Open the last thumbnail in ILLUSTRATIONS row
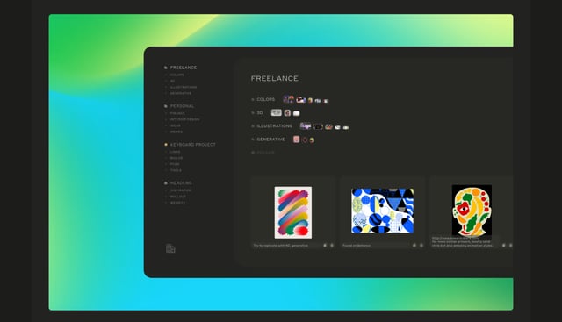This screenshot has height=322, width=562. 346,127
